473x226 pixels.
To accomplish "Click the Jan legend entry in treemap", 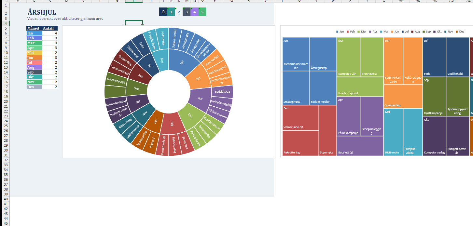I will (x=340, y=32).
